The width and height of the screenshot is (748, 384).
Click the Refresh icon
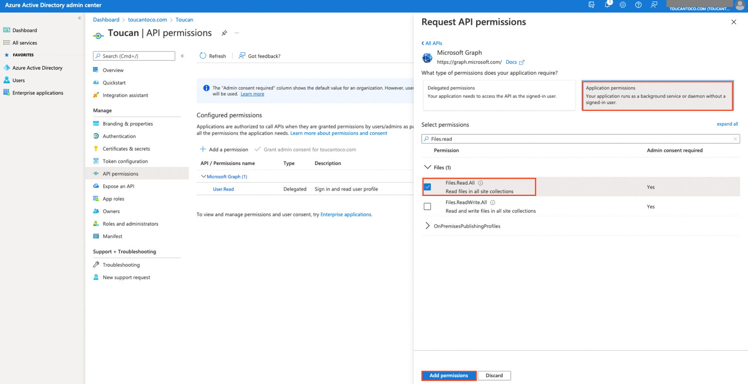point(203,56)
